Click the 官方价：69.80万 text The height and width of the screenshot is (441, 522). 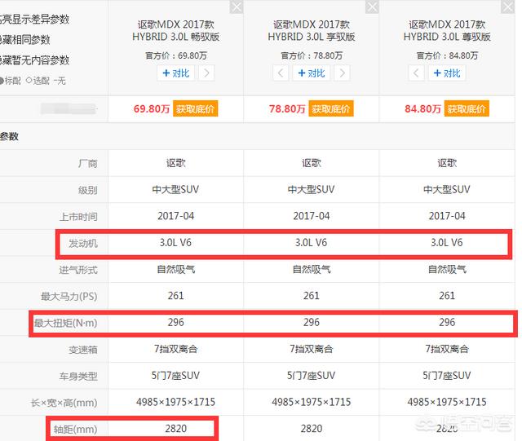click(x=176, y=55)
